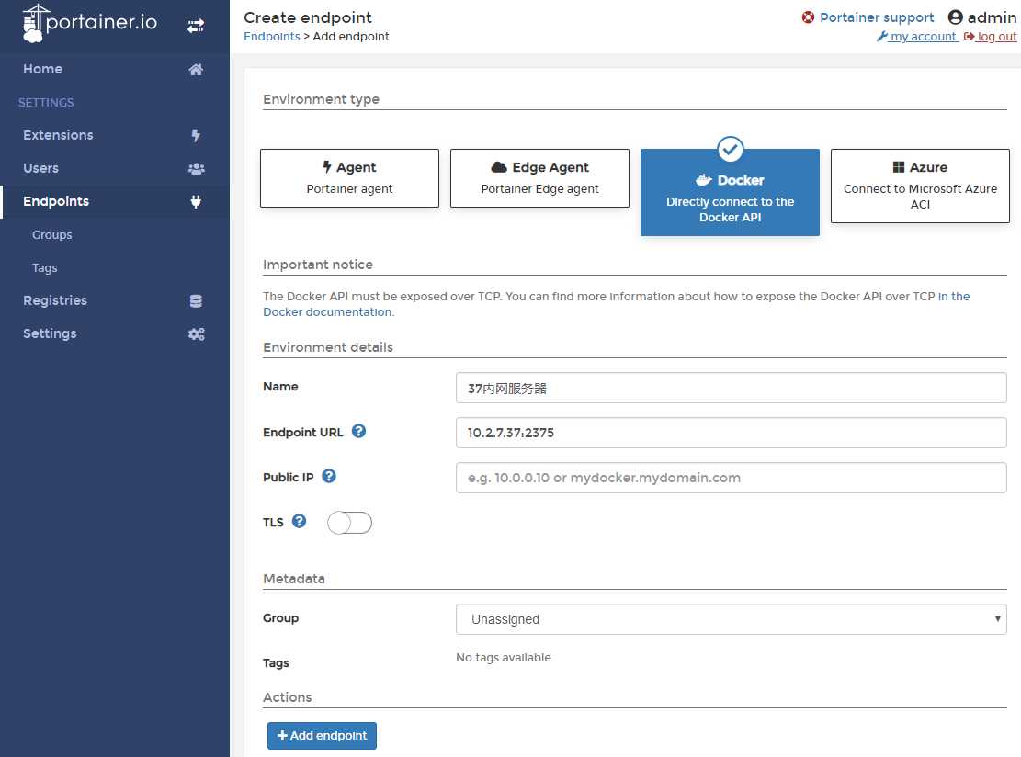Viewport: 1021px width, 757px height.
Task: Click the 'Important notice' section heading
Action: tap(318, 265)
